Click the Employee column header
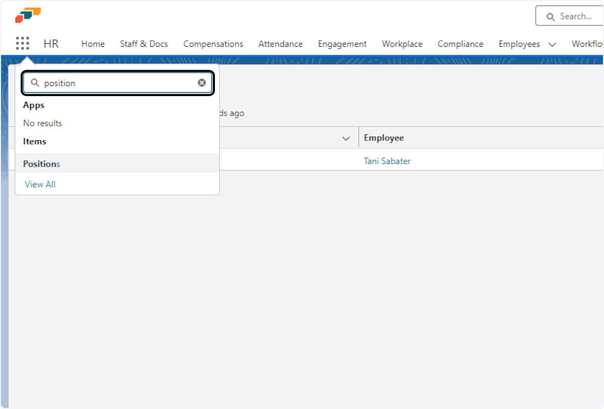The width and height of the screenshot is (604, 409). click(384, 138)
